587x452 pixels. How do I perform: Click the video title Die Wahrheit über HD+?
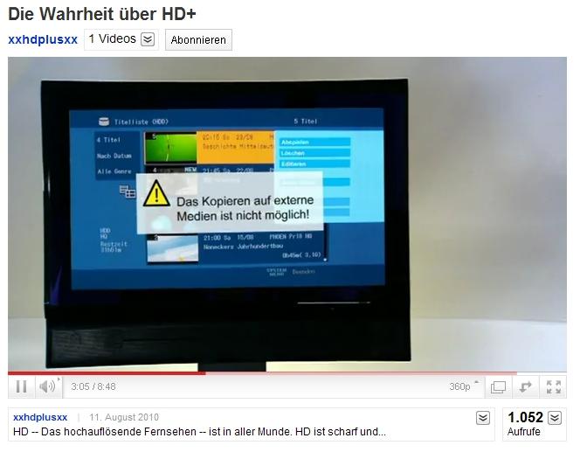102,14
